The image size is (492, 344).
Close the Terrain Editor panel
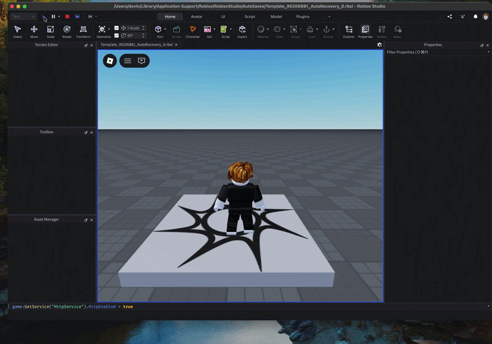[x=92, y=45]
